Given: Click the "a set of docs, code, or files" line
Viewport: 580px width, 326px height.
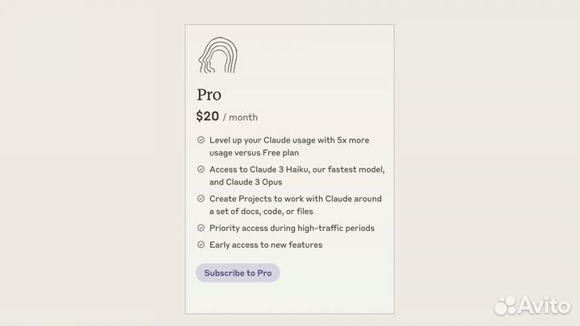Looking at the screenshot, I should click(261, 211).
